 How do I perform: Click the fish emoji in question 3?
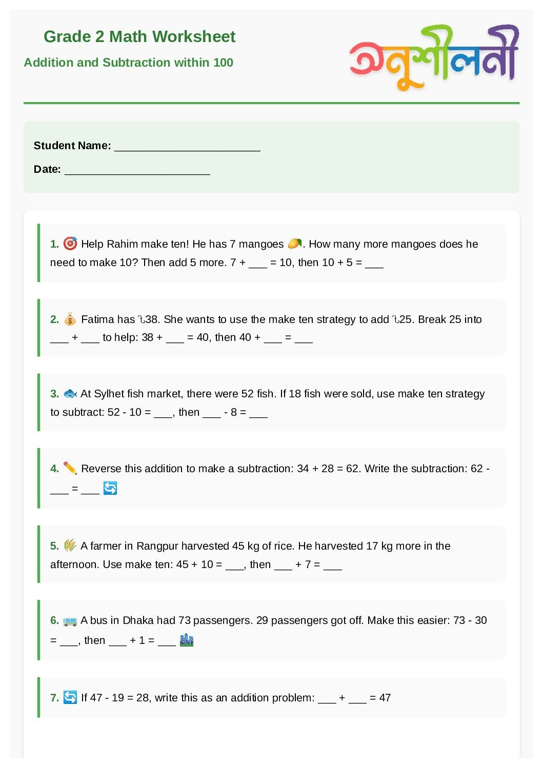[x=70, y=394]
